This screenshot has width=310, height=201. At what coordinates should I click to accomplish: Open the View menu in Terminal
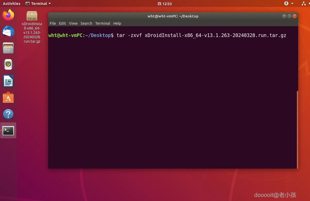[x=73, y=23]
